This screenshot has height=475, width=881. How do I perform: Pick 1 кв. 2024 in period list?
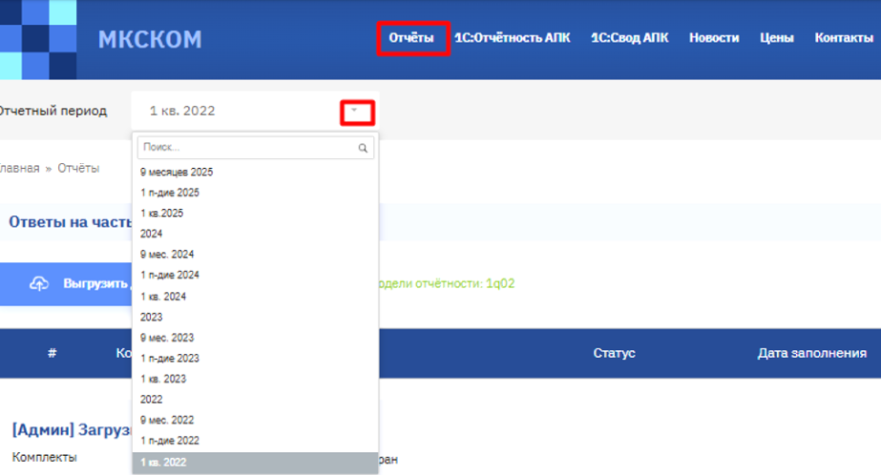click(162, 297)
